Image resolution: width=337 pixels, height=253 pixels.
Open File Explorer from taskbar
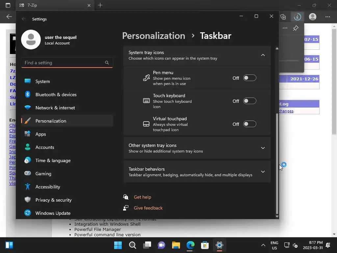[x=176, y=245]
